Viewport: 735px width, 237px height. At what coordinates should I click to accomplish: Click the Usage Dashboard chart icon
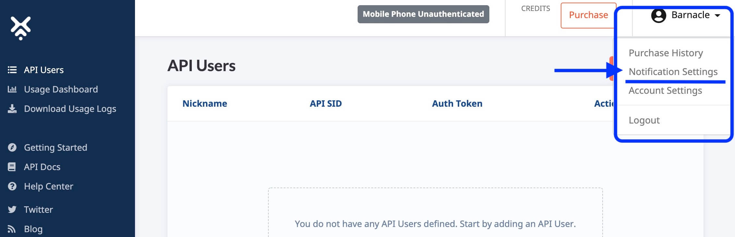(12, 89)
